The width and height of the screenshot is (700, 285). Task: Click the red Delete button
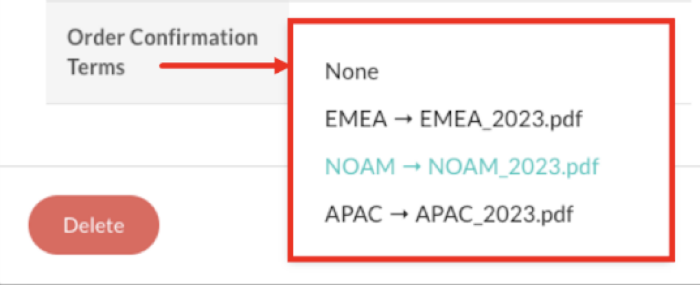click(x=94, y=226)
